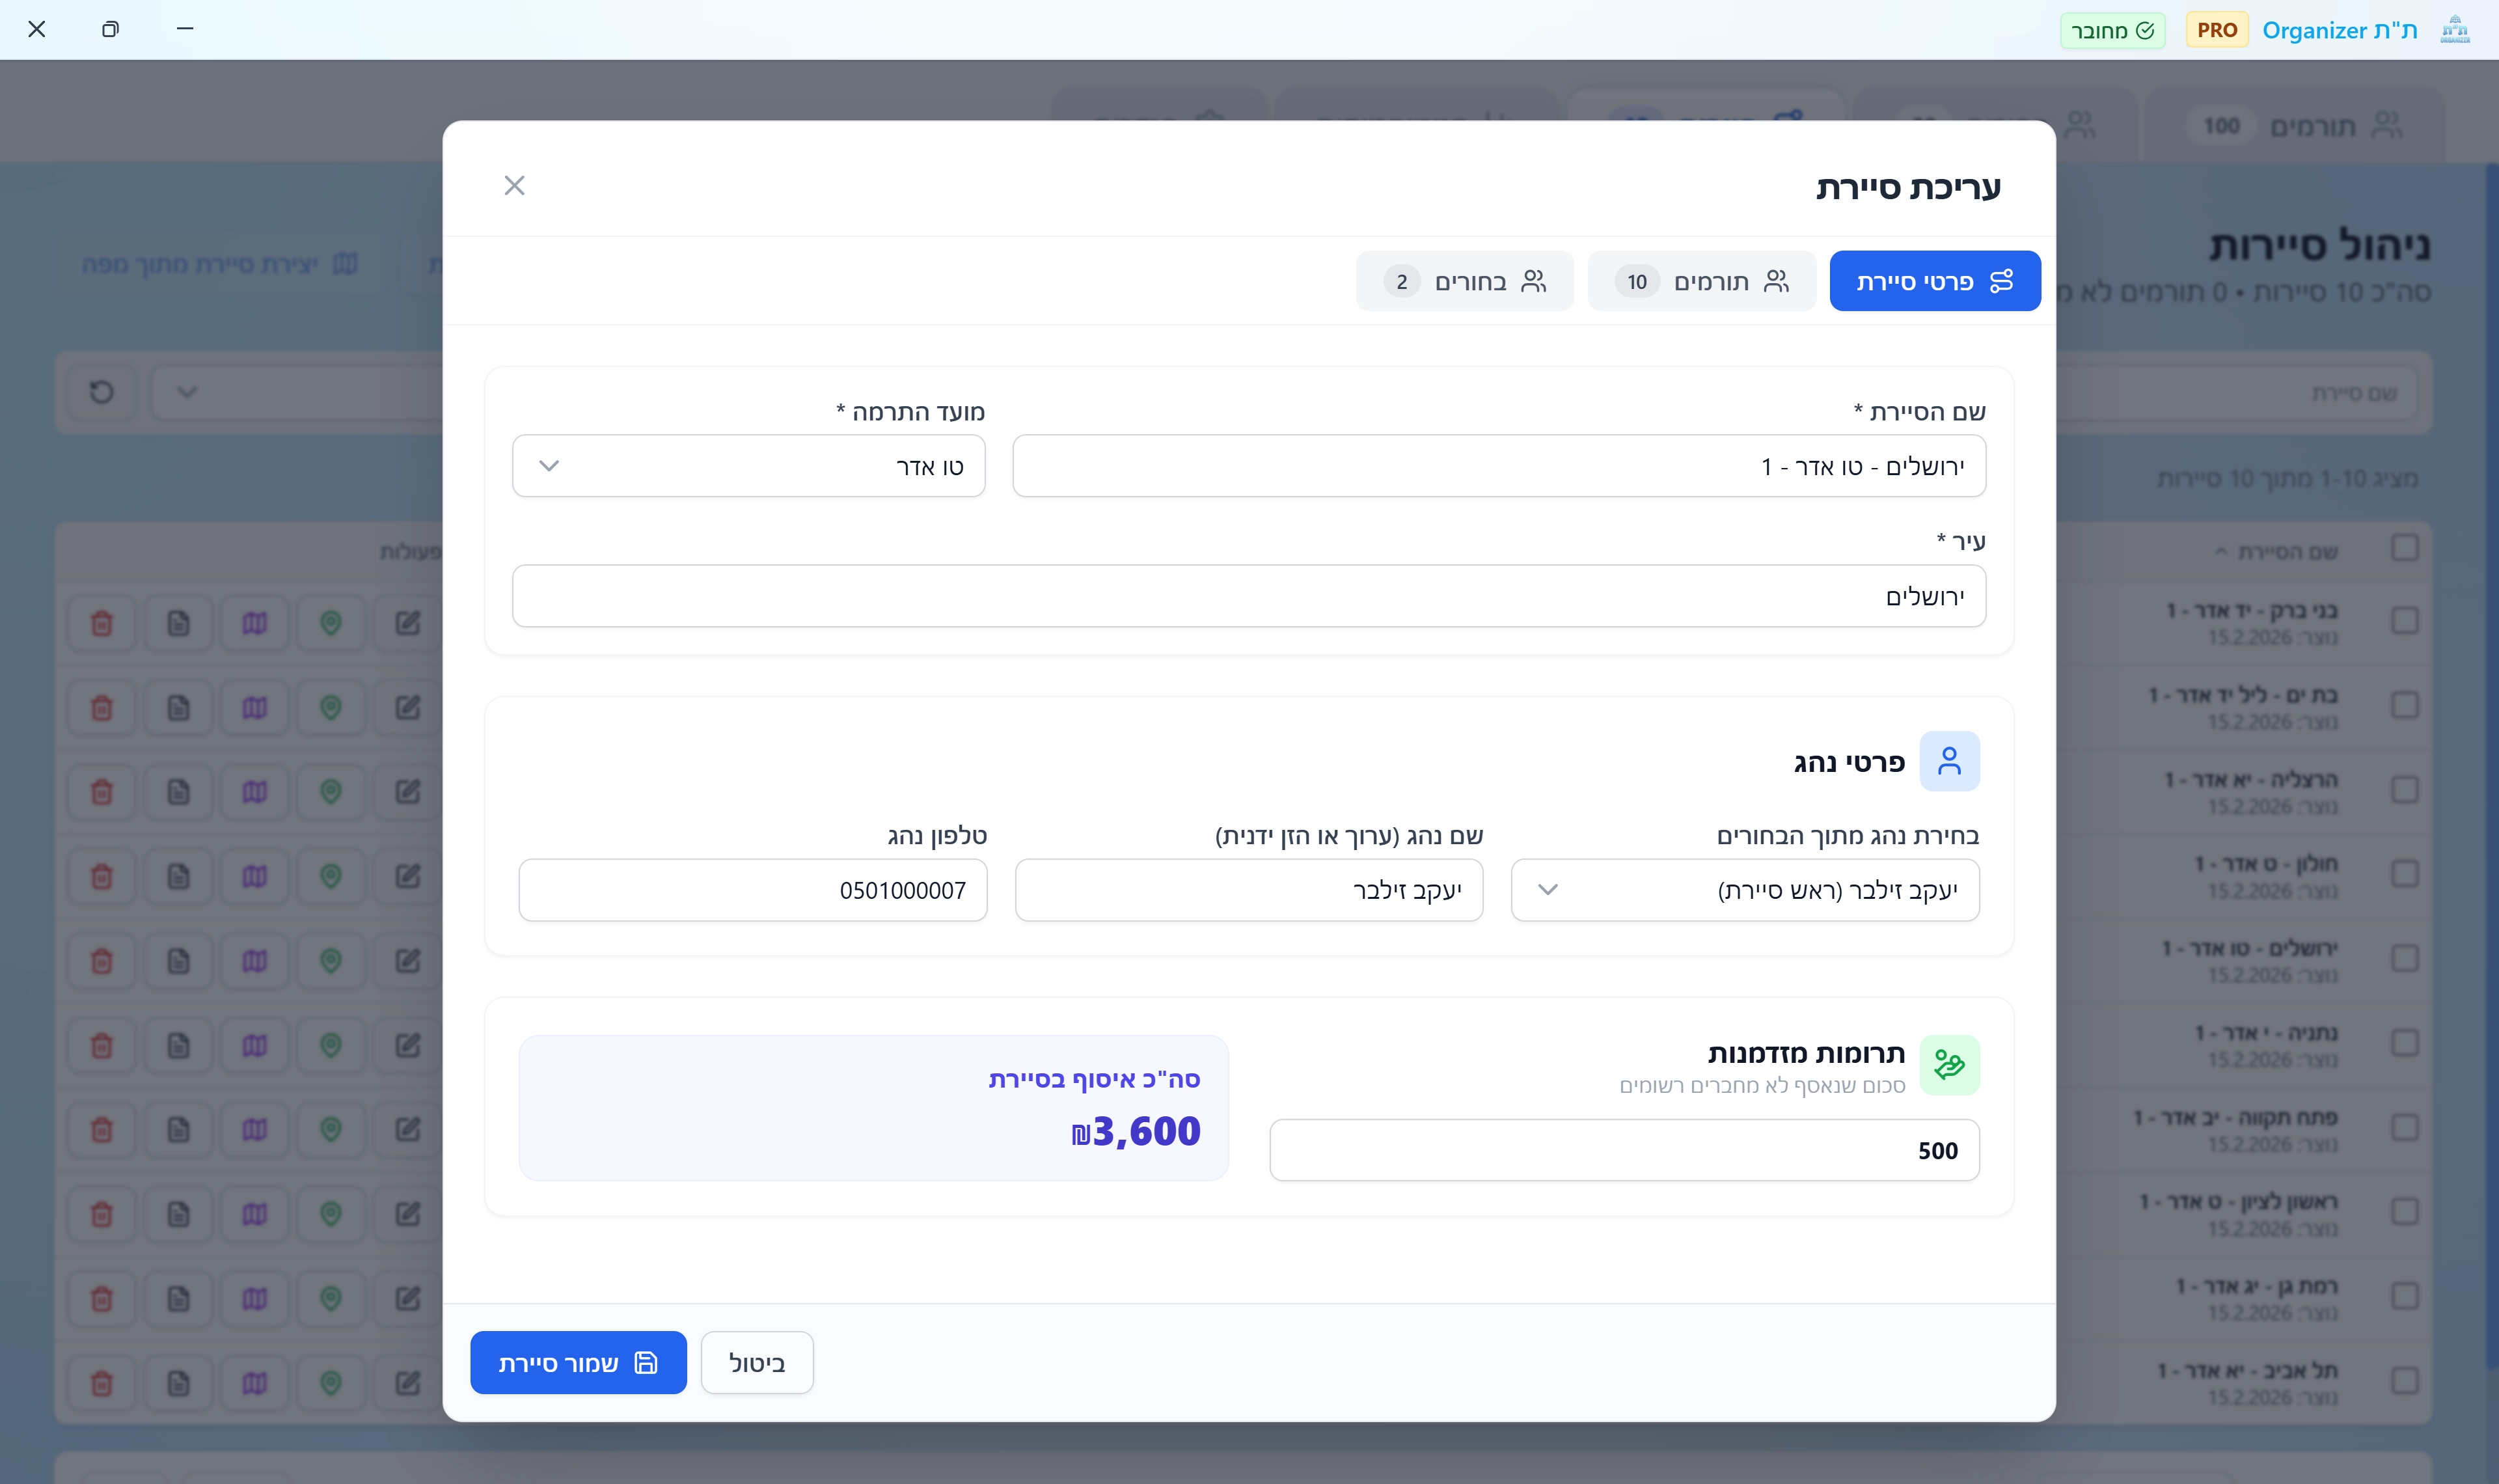The image size is (2499, 1484).
Task: Open the filter dropdown chevron behind dialog
Action: coord(187,391)
